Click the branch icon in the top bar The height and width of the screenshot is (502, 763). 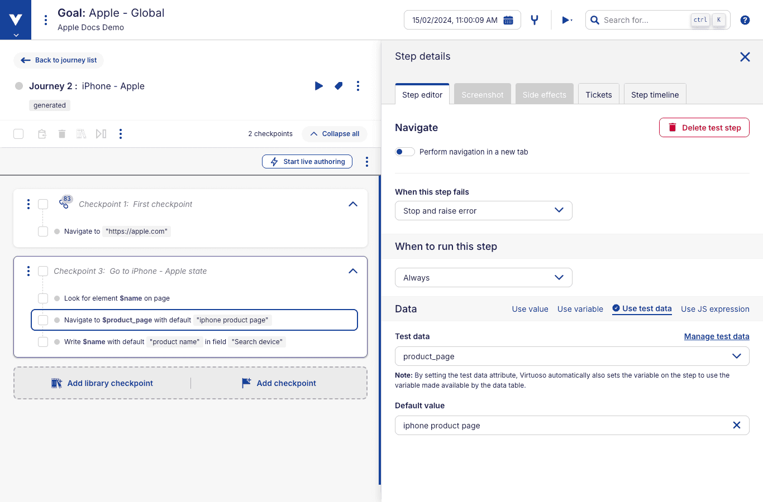click(x=535, y=20)
